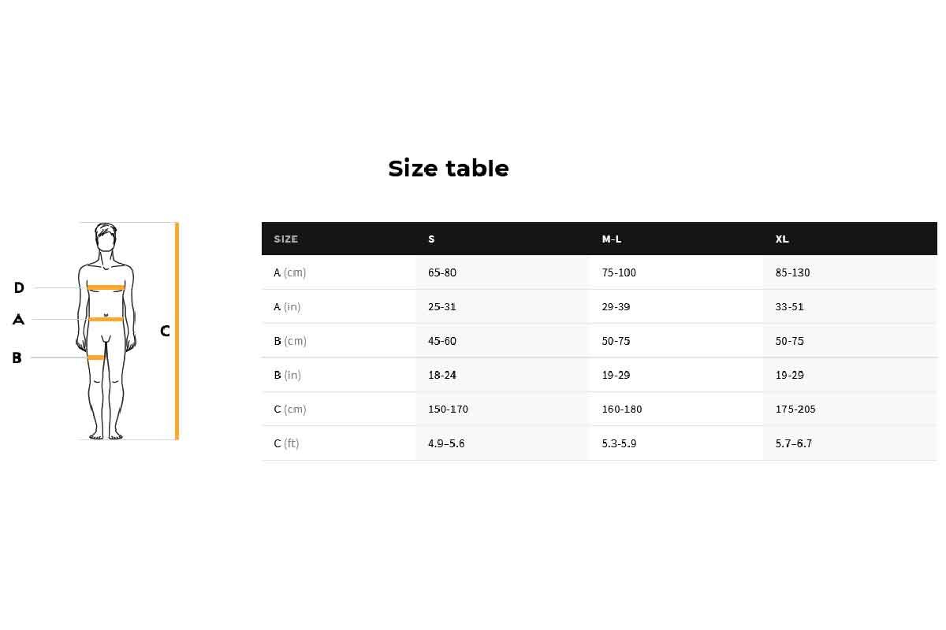The width and height of the screenshot is (946, 630).
Task: Select the XL size column header
Action: point(782,239)
